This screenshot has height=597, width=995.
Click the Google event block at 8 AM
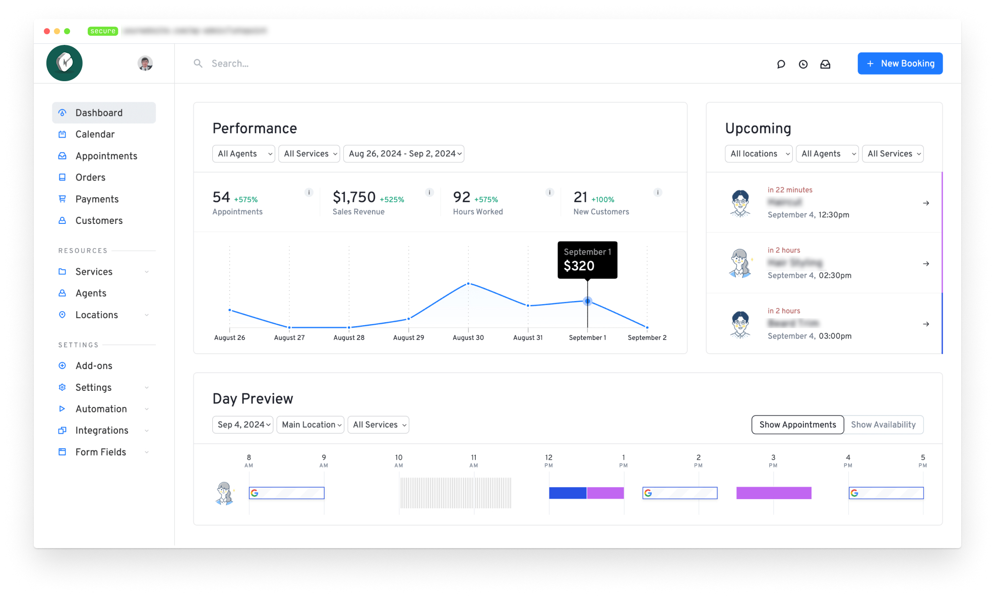tap(286, 493)
